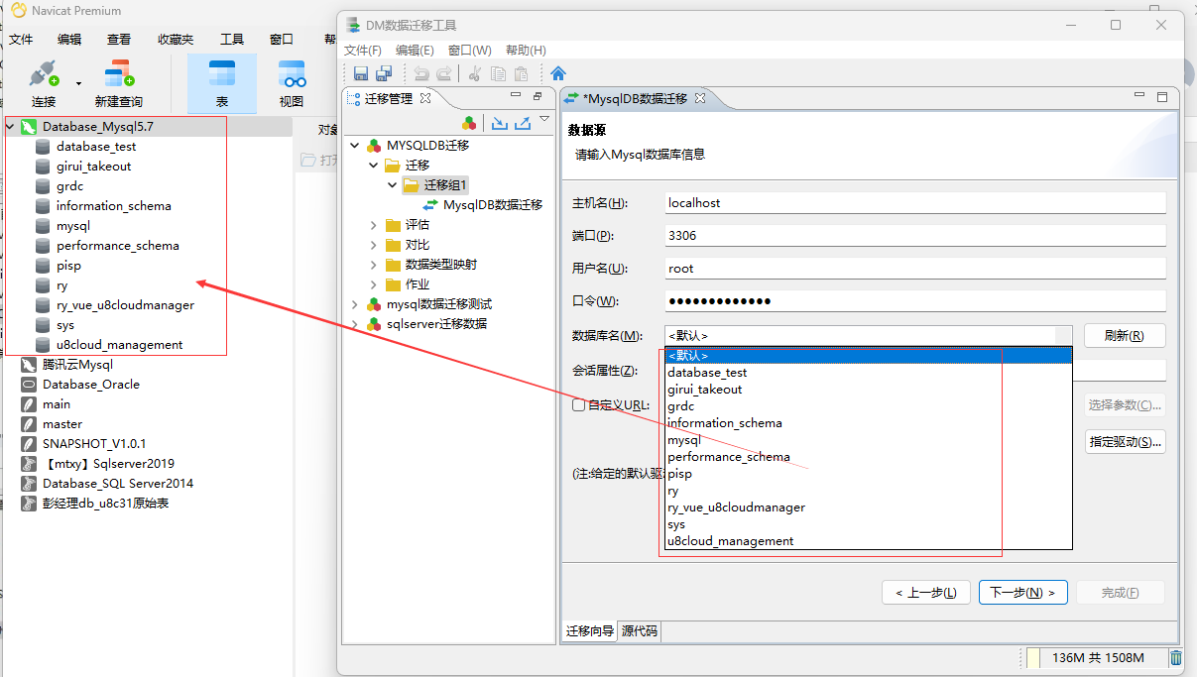Image resolution: width=1197 pixels, height=677 pixels.
Task: Click the 口令 password field
Action: tap(914, 300)
